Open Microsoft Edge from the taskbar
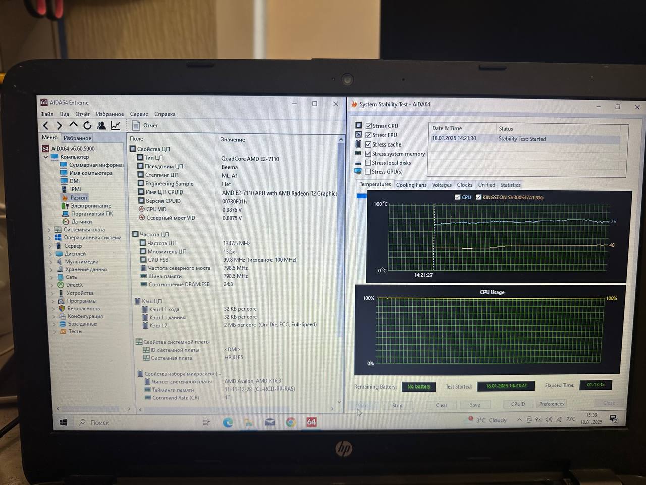 pos(228,422)
